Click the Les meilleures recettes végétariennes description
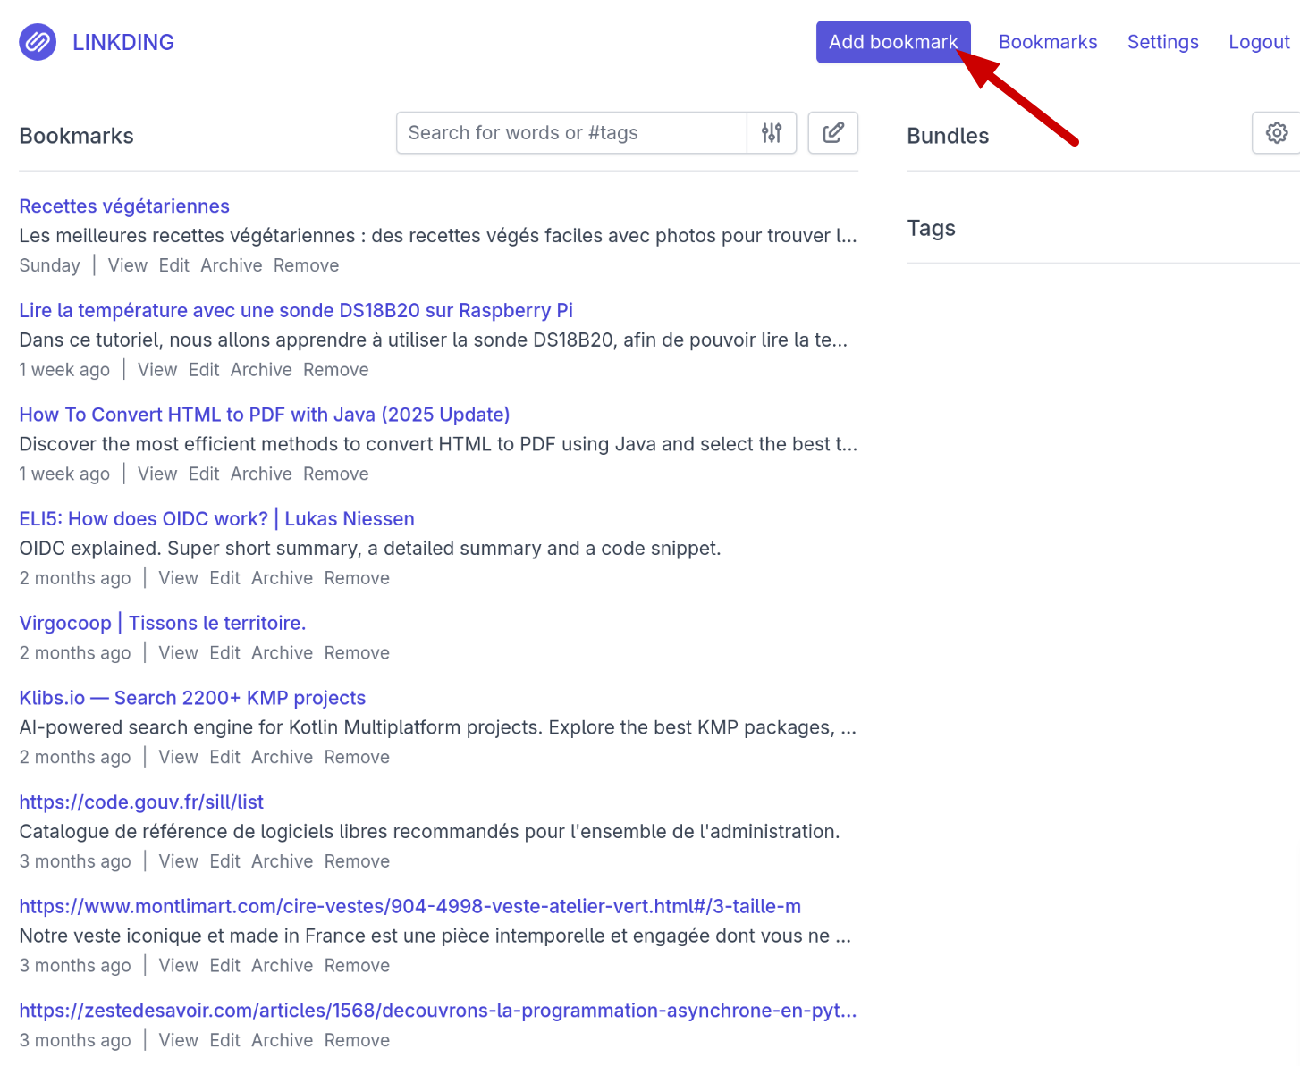The width and height of the screenshot is (1300, 1066). tap(438, 236)
